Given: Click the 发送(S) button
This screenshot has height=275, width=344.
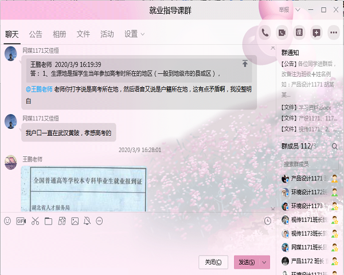Looking at the screenshot, I should coord(247,262).
